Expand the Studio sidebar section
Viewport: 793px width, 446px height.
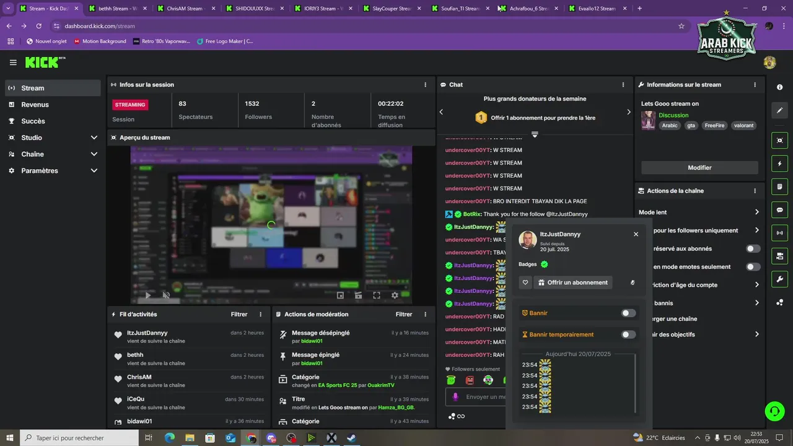point(94,138)
